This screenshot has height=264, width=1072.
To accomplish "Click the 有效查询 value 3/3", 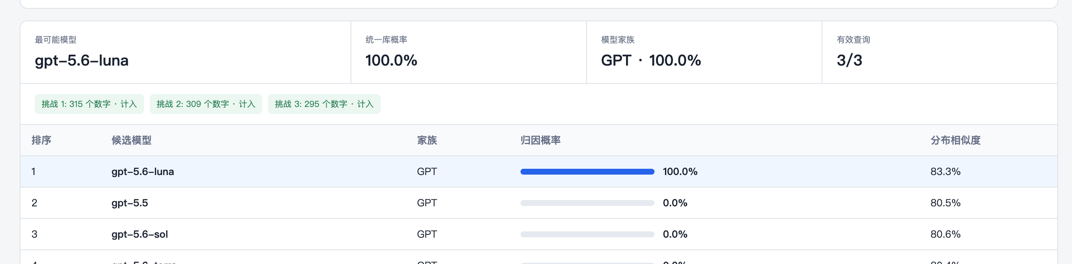I will [849, 61].
